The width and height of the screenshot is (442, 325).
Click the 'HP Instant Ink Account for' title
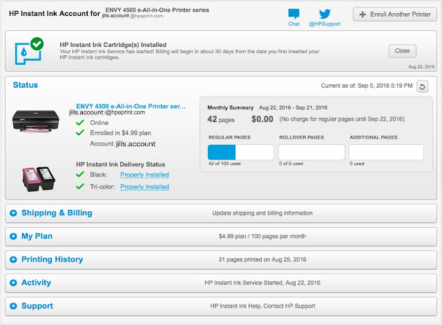point(55,14)
